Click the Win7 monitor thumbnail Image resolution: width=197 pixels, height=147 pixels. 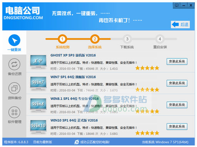point(38,84)
